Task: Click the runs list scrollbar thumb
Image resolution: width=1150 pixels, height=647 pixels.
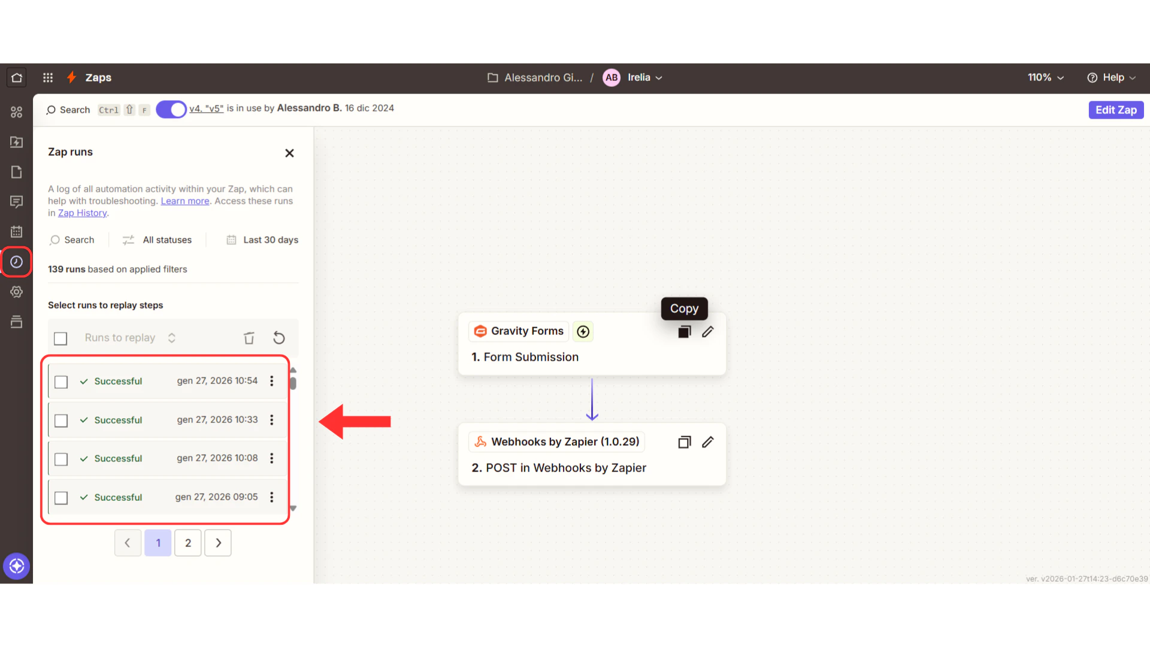Action: click(x=293, y=383)
